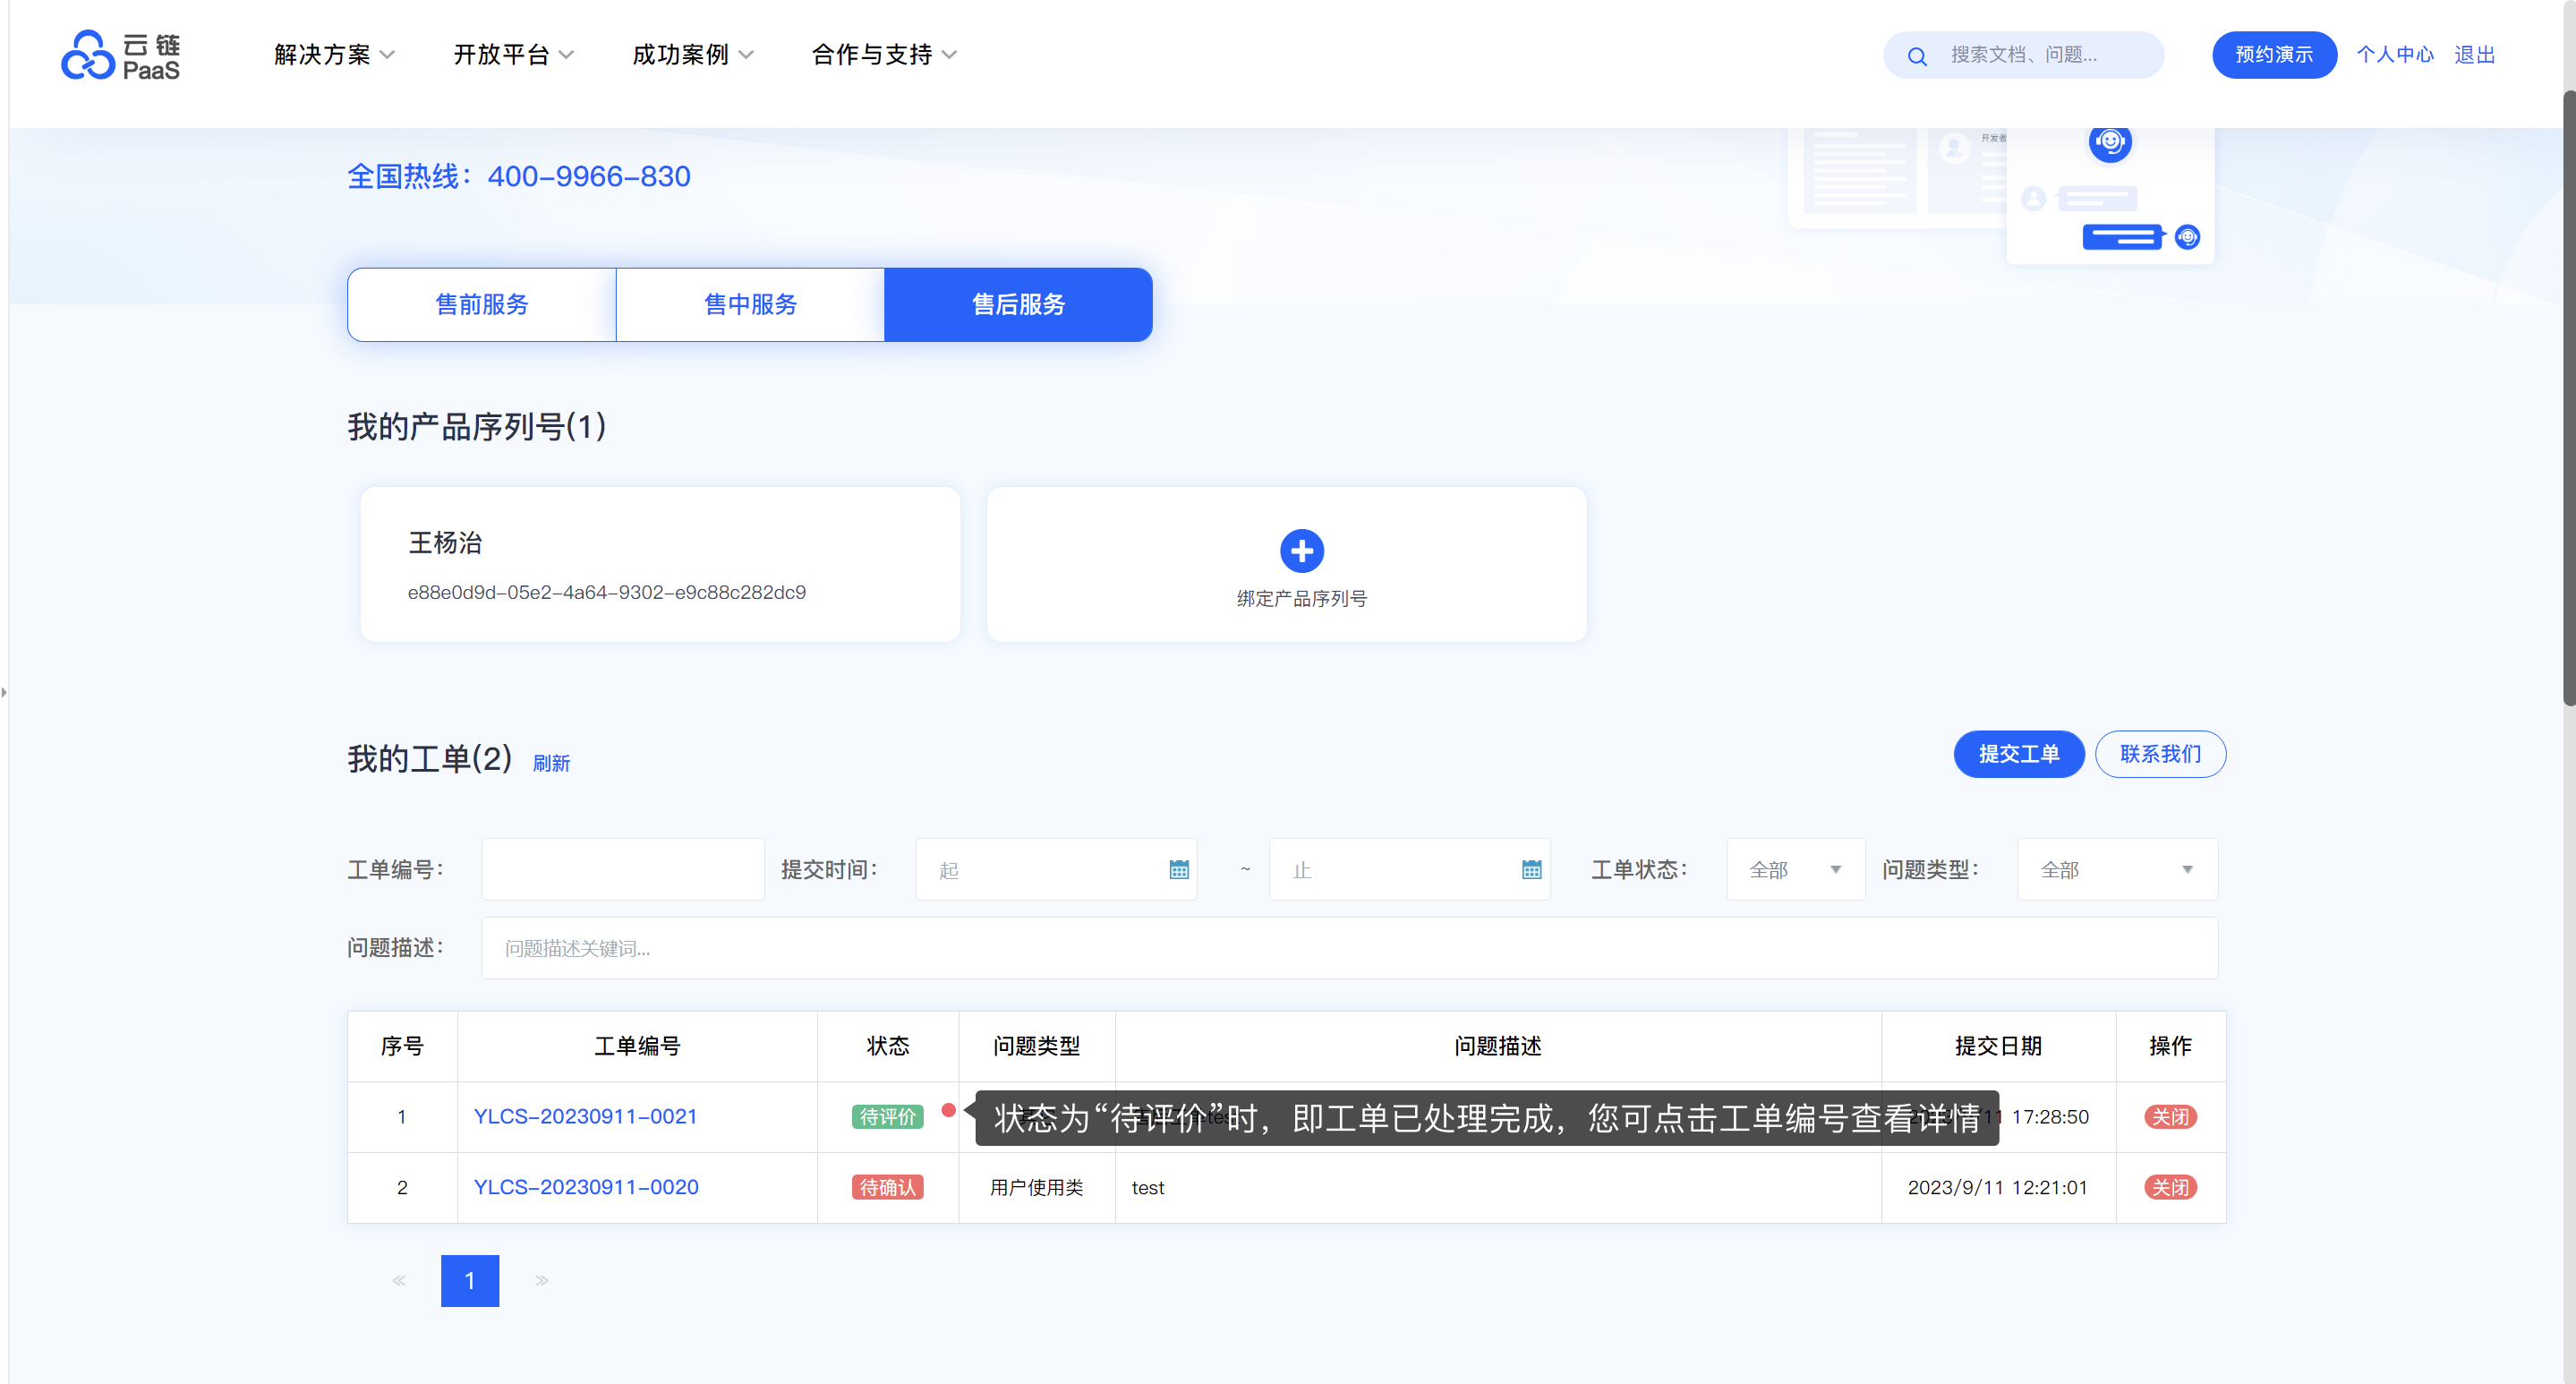This screenshot has width=2576, height=1384.
Task: Click the customer service headset icon
Action: [x=2109, y=142]
